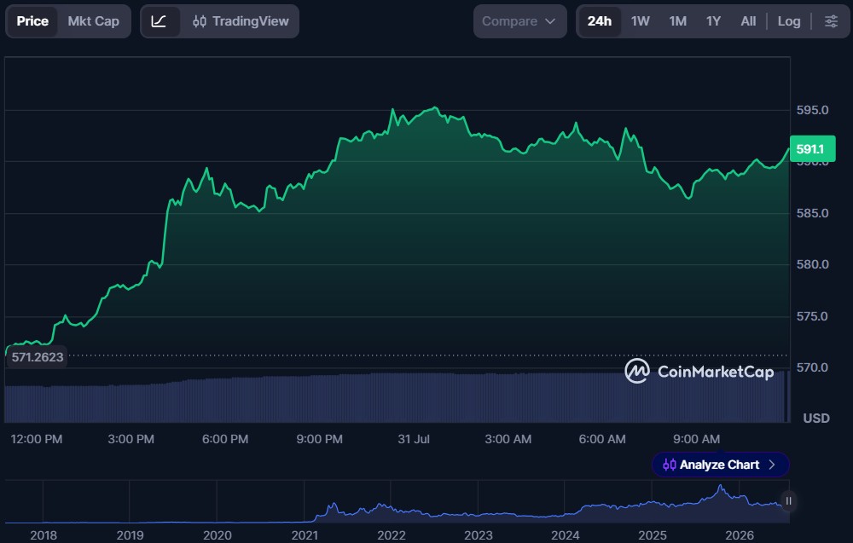Click the 2026 marker on timeline

coord(740,535)
